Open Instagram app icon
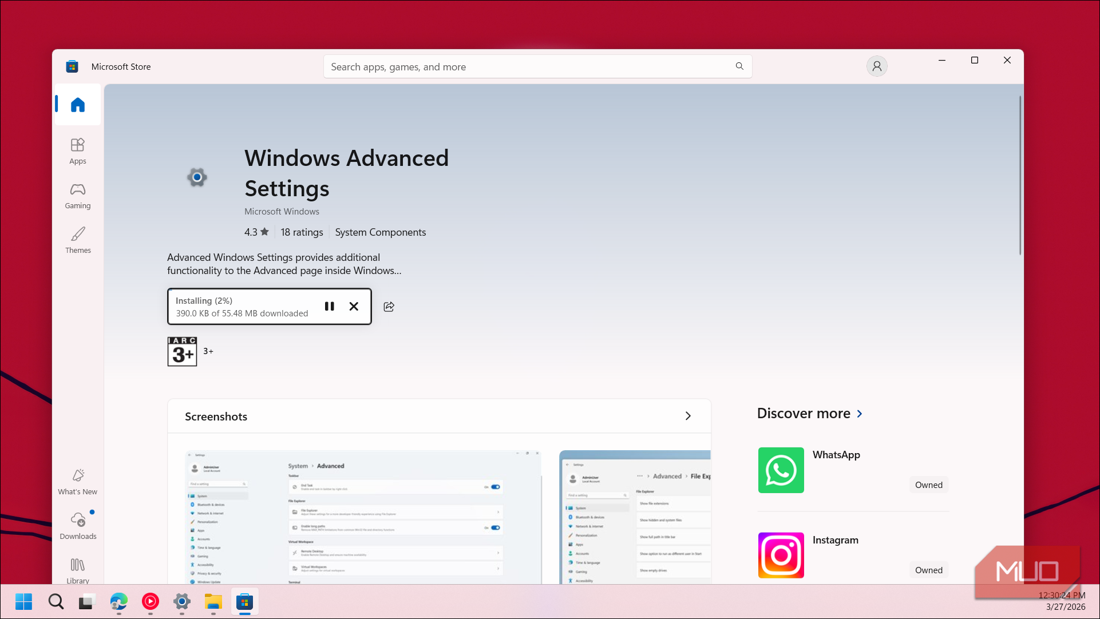This screenshot has width=1100, height=619. coord(781,555)
